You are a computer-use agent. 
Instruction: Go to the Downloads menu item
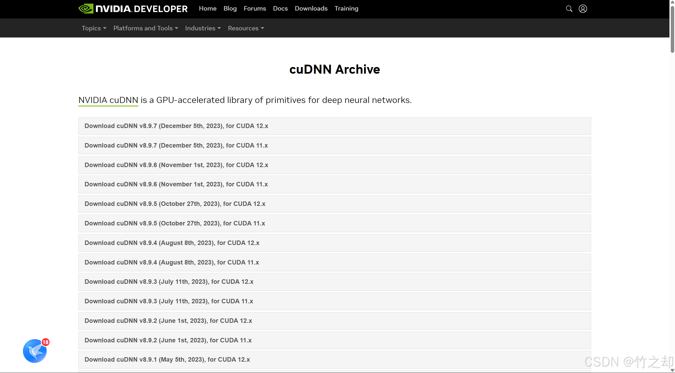(311, 9)
